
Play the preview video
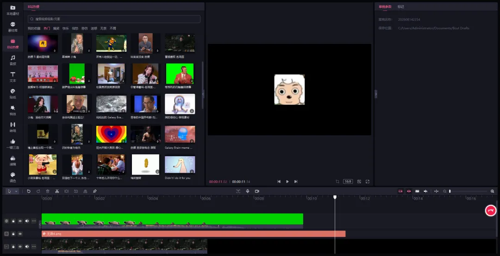pyautogui.click(x=287, y=182)
